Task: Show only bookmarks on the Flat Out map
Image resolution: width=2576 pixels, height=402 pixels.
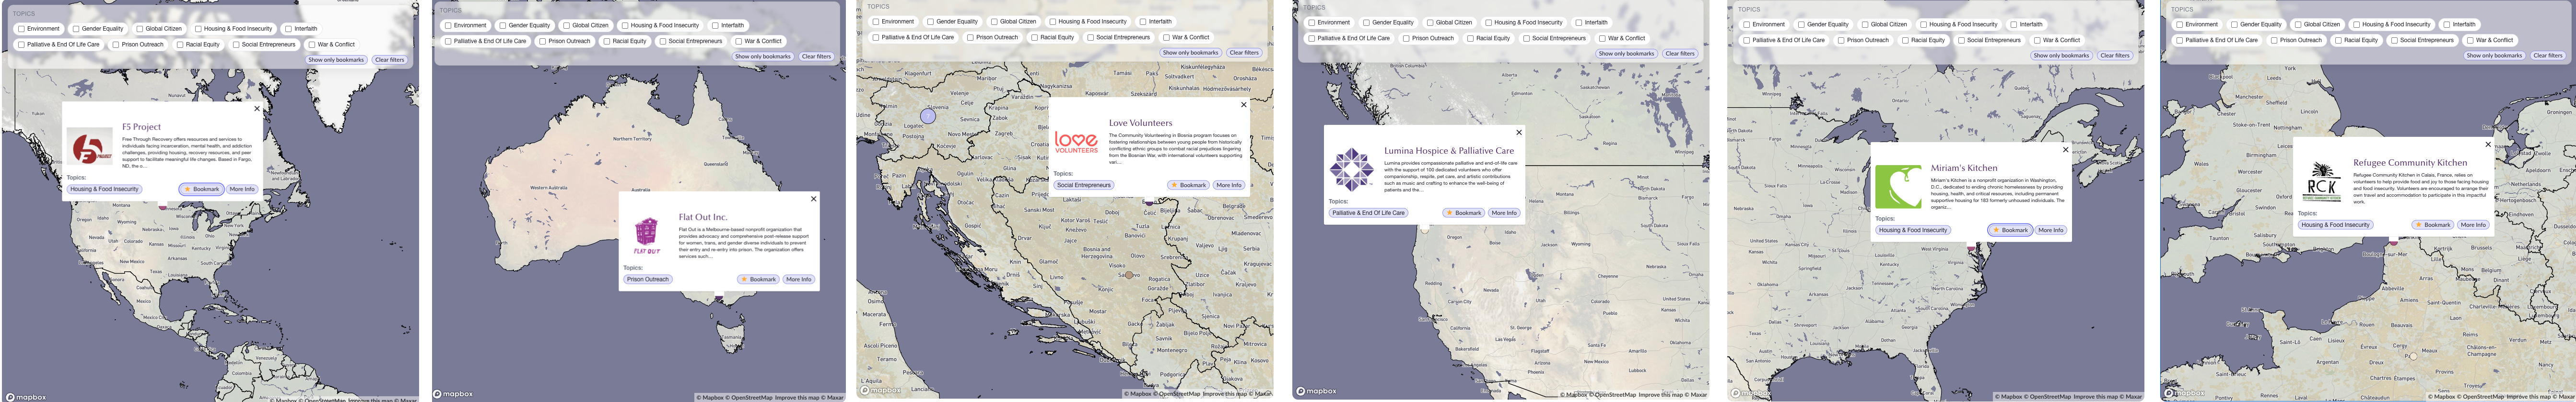Action: [763, 57]
